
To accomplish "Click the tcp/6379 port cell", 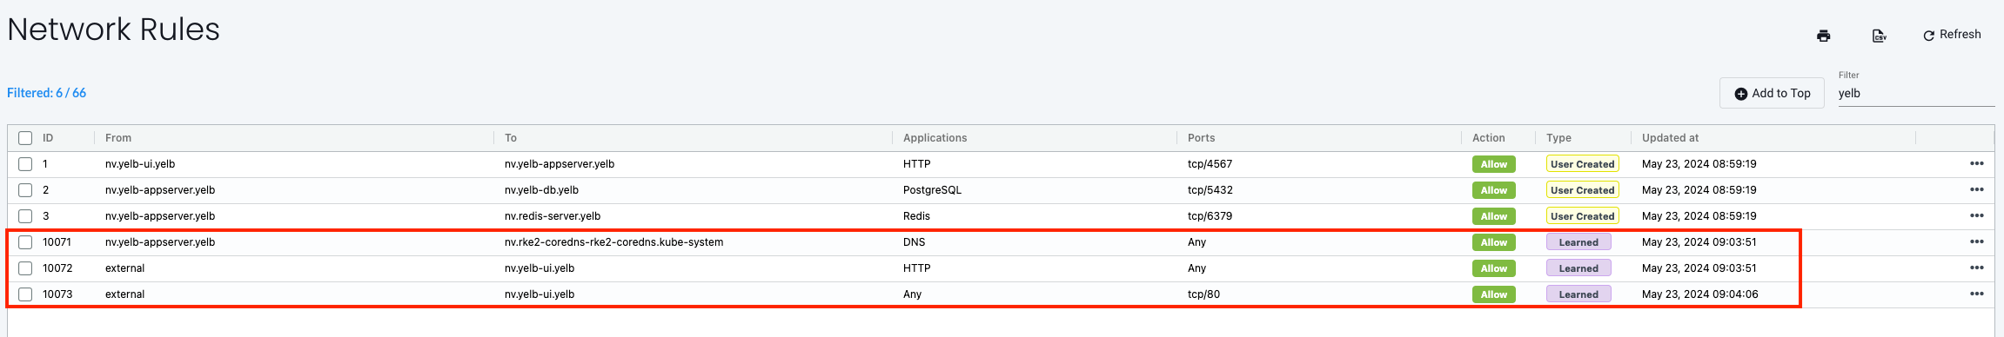I will [1210, 215].
